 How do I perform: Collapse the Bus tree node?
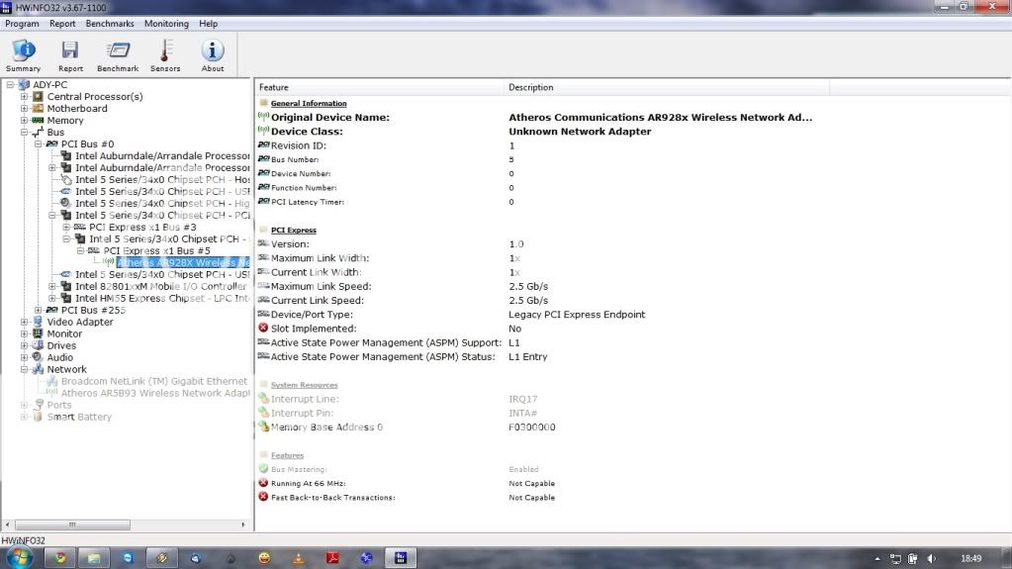click(x=24, y=132)
